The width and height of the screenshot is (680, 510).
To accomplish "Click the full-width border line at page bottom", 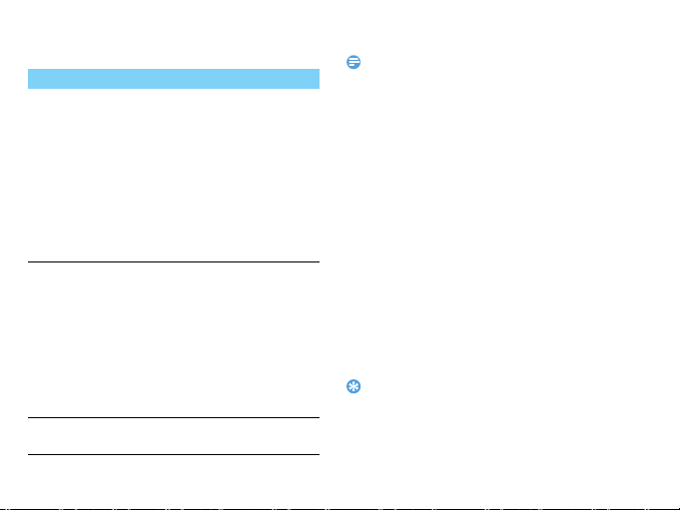I will [x=340, y=509].
